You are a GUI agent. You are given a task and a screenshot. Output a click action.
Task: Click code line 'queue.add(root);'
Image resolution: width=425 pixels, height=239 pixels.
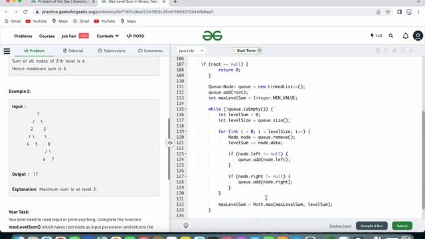[x=228, y=92]
